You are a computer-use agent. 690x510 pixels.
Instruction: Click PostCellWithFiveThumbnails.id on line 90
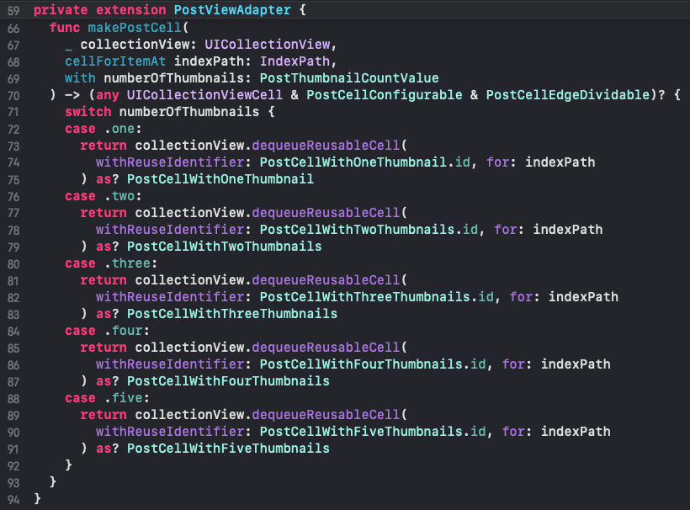coord(372,431)
